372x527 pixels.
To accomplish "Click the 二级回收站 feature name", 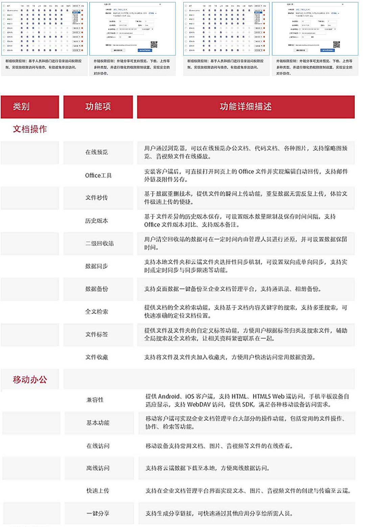I will point(99,243).
